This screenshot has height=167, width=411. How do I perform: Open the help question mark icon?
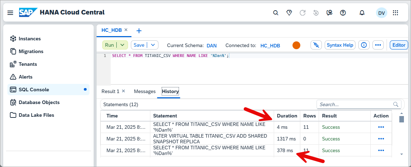pyautogui.click(x=343, y=13)
